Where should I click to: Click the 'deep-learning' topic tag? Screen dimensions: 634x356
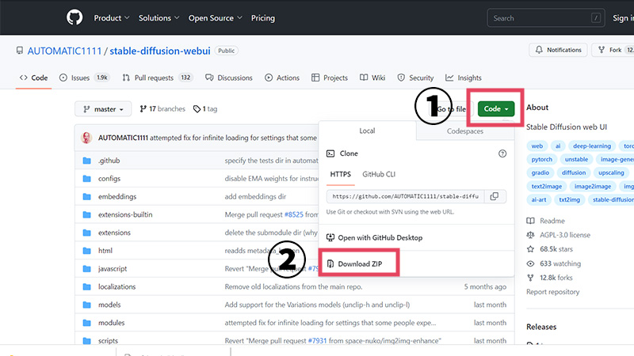click(x=592, y=146)
